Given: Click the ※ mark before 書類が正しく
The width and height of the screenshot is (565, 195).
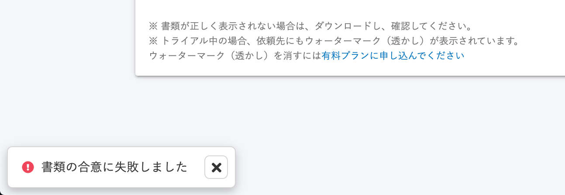Looking at the screenshot, I should tap(153, 26).
